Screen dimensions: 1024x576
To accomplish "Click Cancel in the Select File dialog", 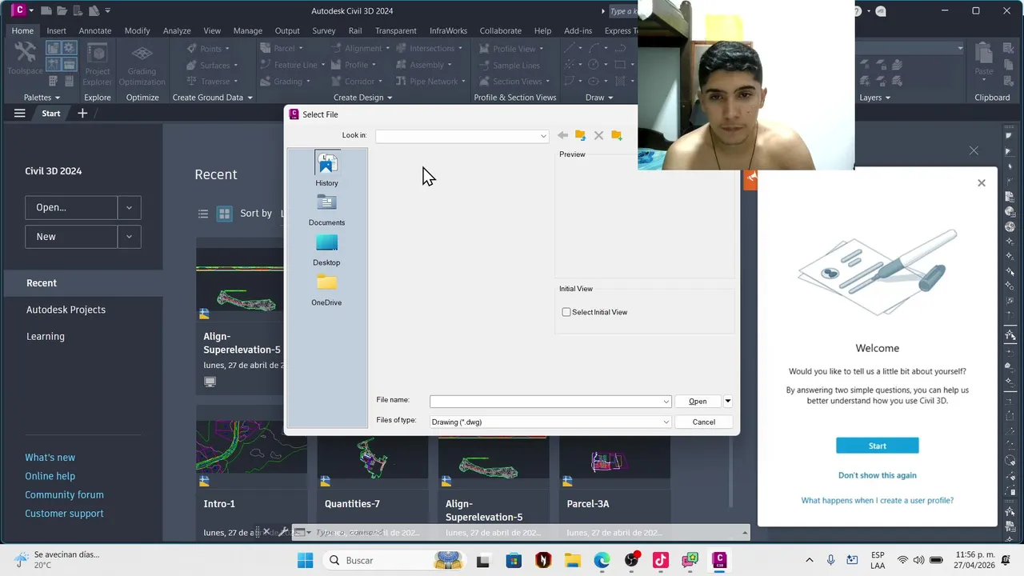I will tap(704, 422).
